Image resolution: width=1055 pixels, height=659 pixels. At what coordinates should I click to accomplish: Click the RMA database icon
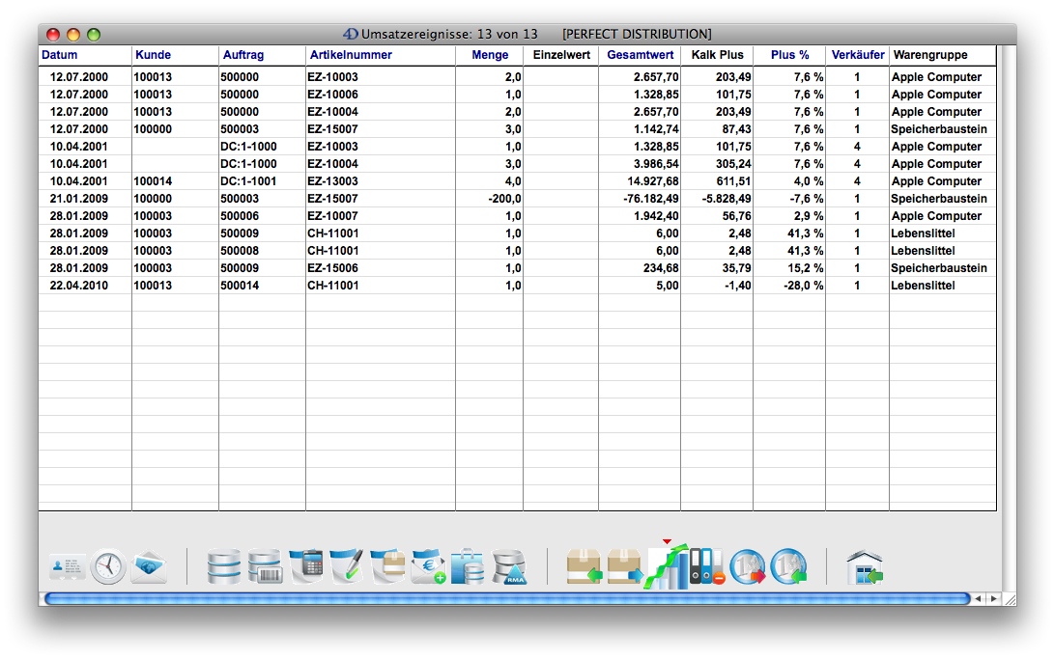pyautogui.click(x=508, y=566)
